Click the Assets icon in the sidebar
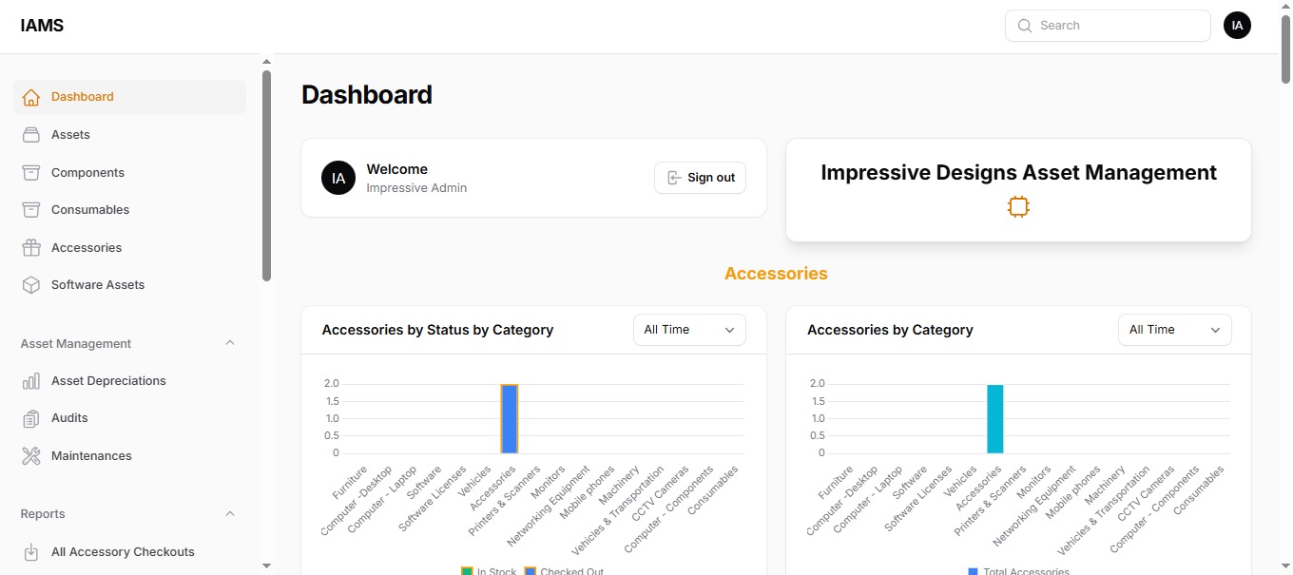Screen dimensions: 1293x575 click(31, 135)
